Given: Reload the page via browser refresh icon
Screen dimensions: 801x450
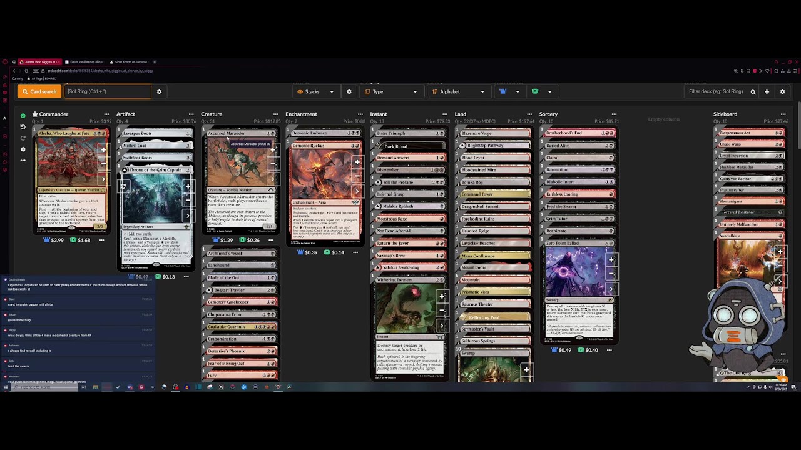Looking at the screenshot, I should coord(27,71).
